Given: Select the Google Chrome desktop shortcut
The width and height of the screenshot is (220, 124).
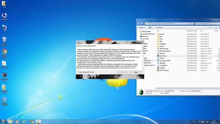Looking at the screenshot, I should (4, 53).
